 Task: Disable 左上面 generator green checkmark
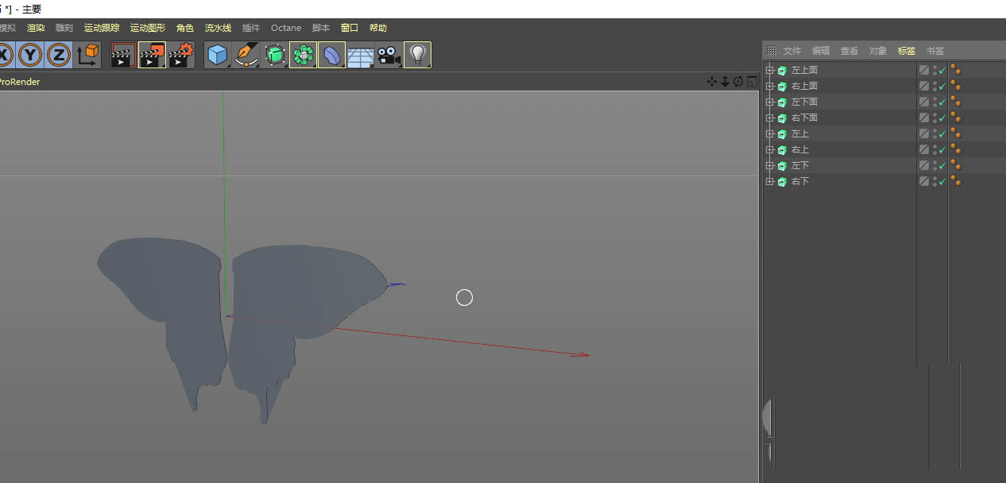pyautogui.click(x=942, y=71)
